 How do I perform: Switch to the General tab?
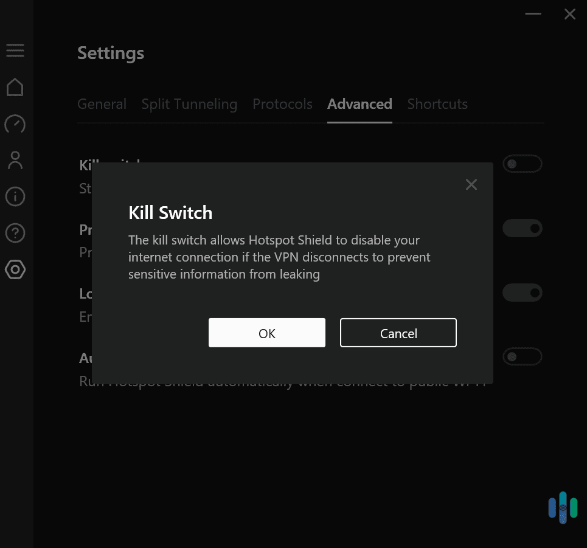pos(102,104)
